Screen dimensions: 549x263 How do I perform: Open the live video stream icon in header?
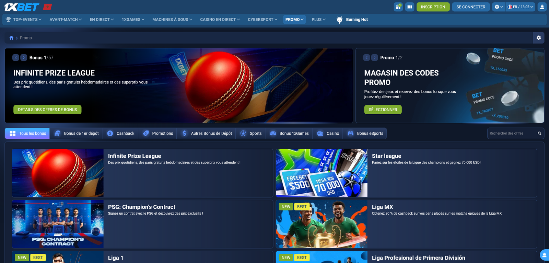point(410,7)
